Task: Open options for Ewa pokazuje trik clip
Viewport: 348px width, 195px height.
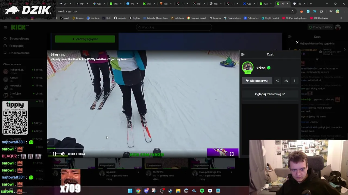Action: point(231,173)
